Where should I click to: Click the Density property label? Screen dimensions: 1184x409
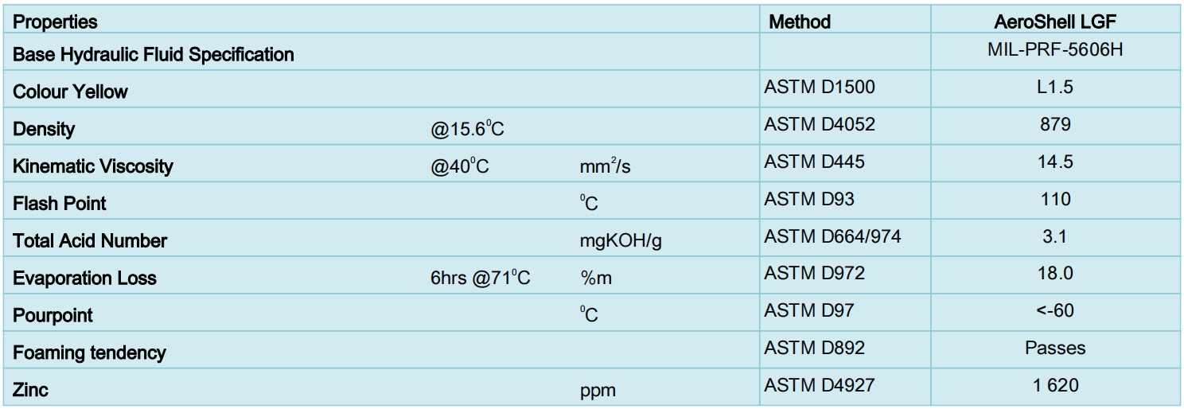click(x=44, y=129)
